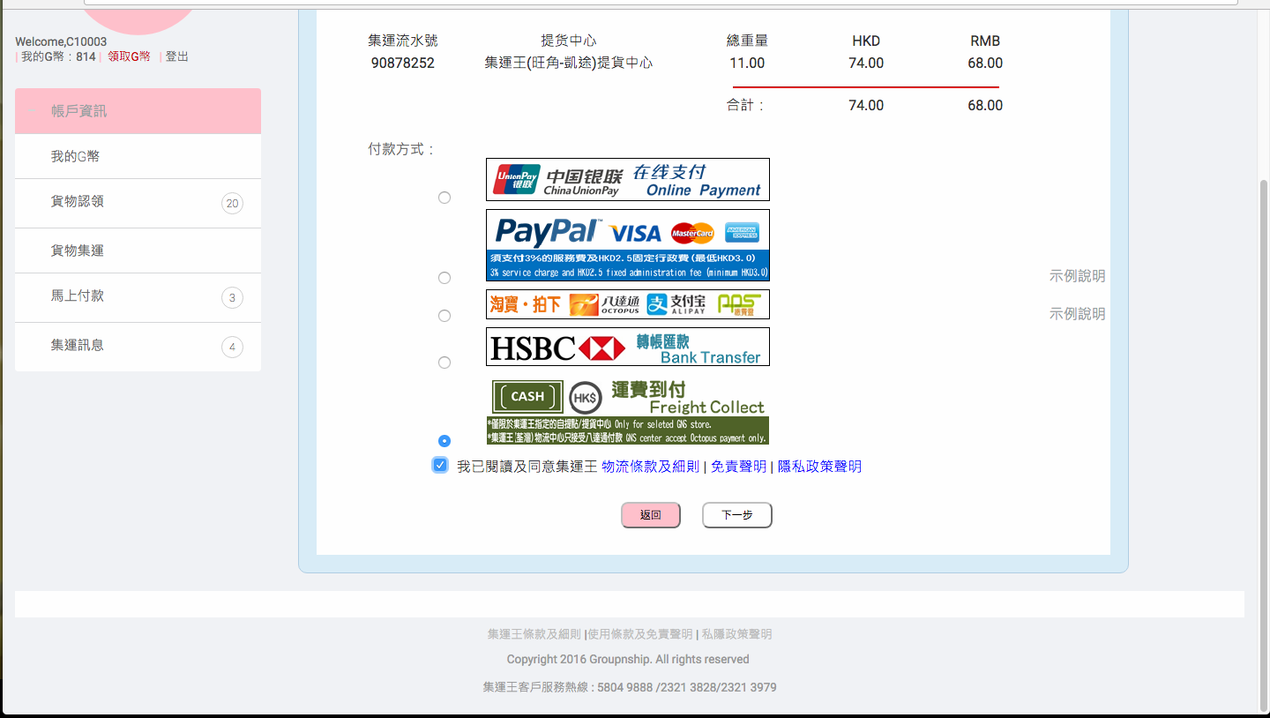Click the 登出 logout link
The width and height of the screenshot is (1270, 718).
click(x=177, y=56)
